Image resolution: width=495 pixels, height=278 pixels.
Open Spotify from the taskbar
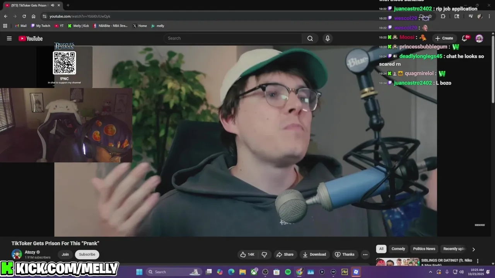point(288,272)
